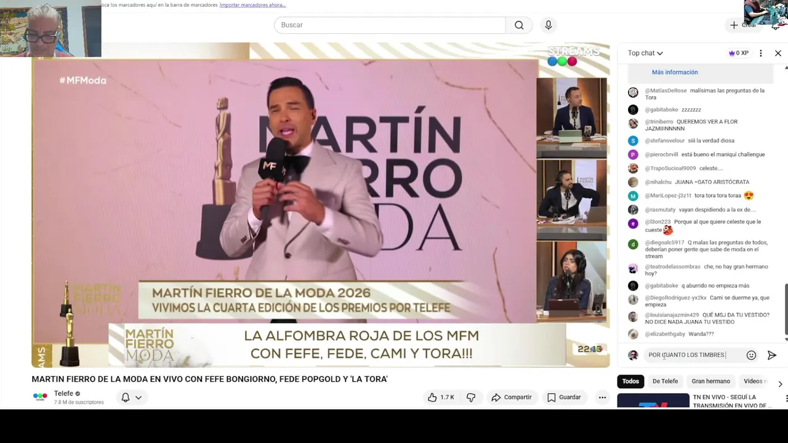
Task: Save video with Guardar button
Action: [564, 397]
